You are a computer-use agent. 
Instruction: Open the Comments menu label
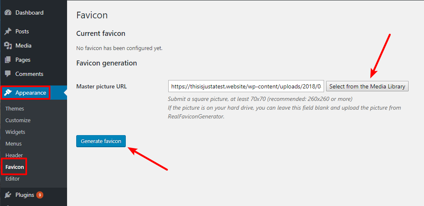29,74
